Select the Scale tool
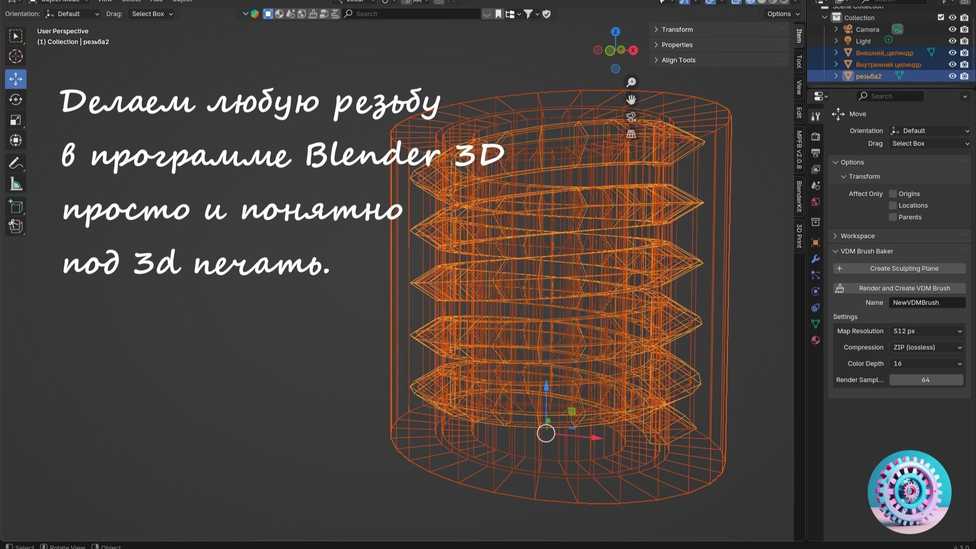The width and height of the screenshot is (976, 549). coord(16,120)
